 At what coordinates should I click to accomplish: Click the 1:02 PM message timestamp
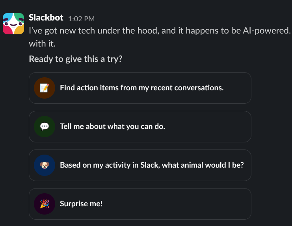click(x=81, y=19)
